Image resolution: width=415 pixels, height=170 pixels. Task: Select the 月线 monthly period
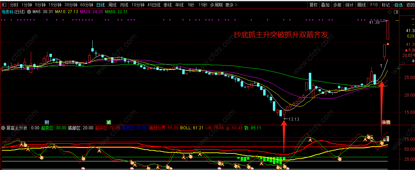[124, 5]
